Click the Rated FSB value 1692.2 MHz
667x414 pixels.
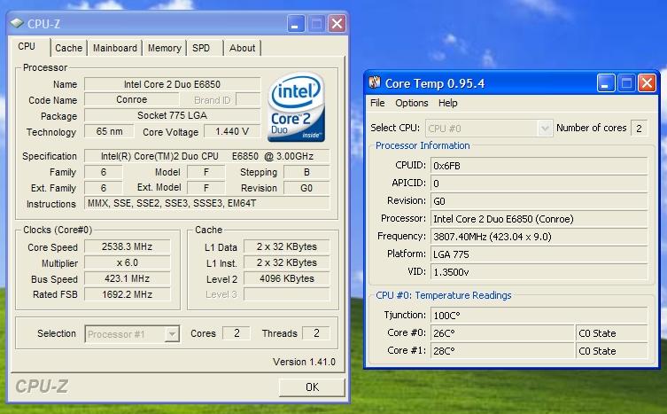128,294
